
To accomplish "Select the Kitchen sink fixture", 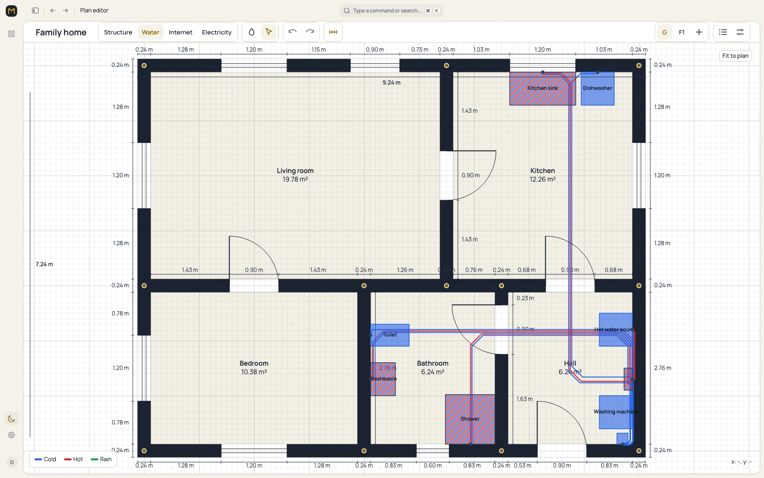I will (x=542, y=88).
